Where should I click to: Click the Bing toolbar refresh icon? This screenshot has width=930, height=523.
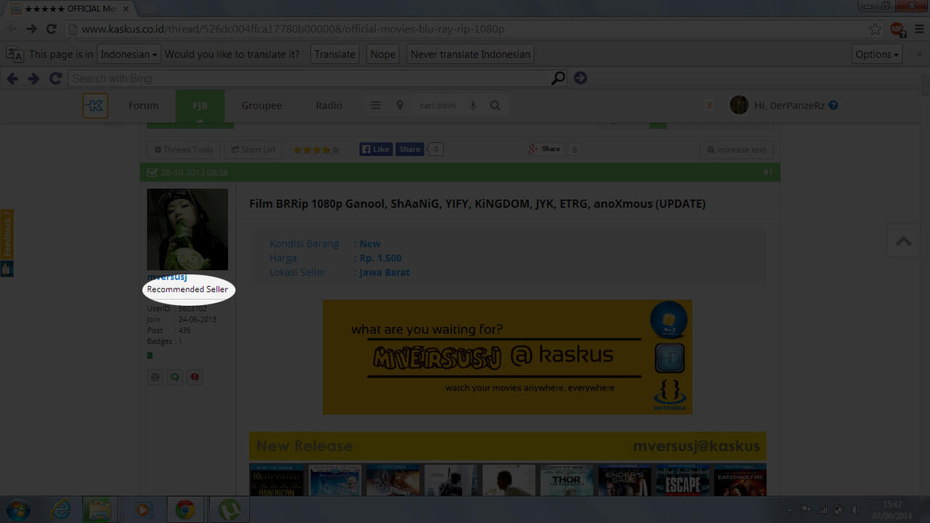[x=55, y=78]
